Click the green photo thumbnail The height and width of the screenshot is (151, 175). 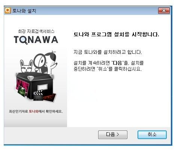tap(21, 92)
